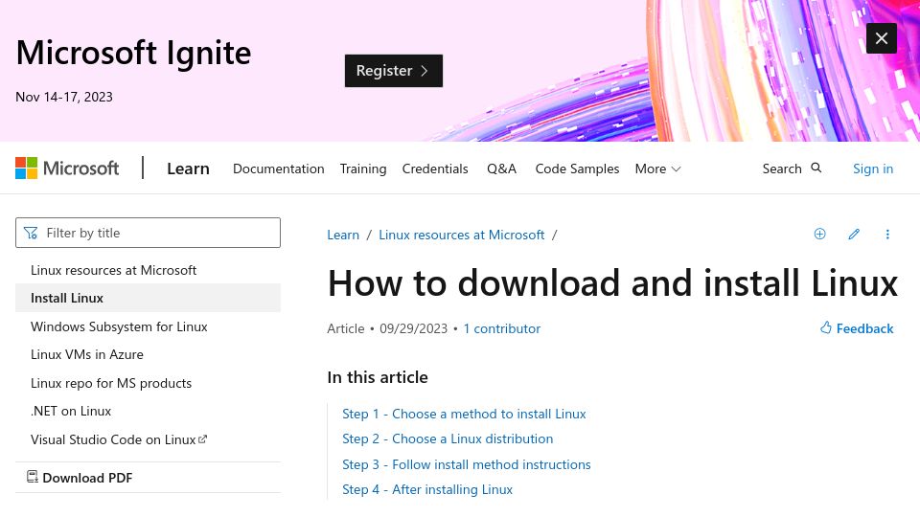This screenshot has height=517, width=920.
Task: Open the more actions vertical dots menu
Action: (x=887, y=234)
